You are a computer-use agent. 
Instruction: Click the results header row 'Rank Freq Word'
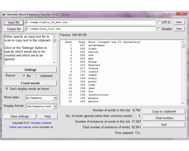click(103, 42)
